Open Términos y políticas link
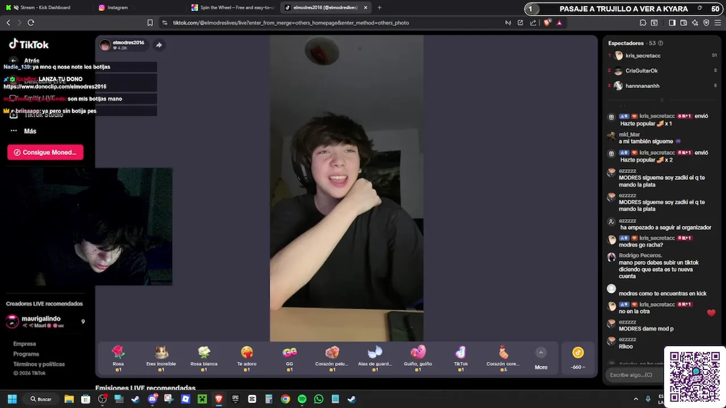The image size is (726, 408). (x=39, y=364)
